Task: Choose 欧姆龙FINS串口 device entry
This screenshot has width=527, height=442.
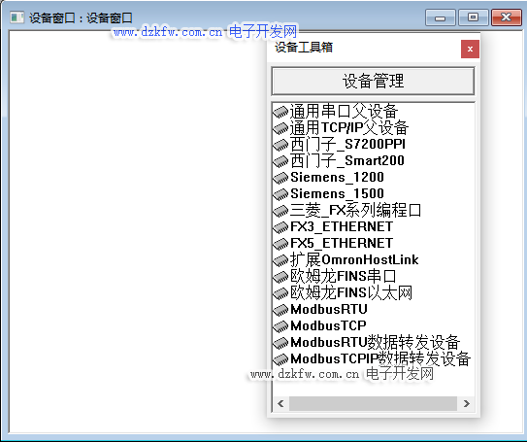Action: click(343, 276)
